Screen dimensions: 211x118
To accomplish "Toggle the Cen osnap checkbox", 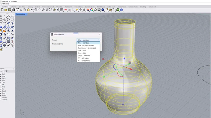I will click(x=1, y=83).
